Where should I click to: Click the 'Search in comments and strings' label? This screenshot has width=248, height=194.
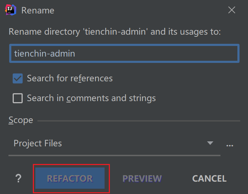(x=91, y=98)
